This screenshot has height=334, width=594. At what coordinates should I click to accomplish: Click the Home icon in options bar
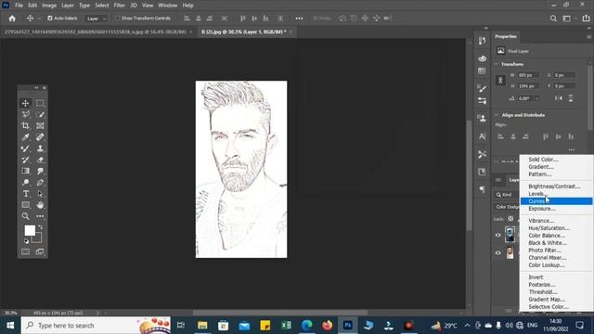point(12,19)
